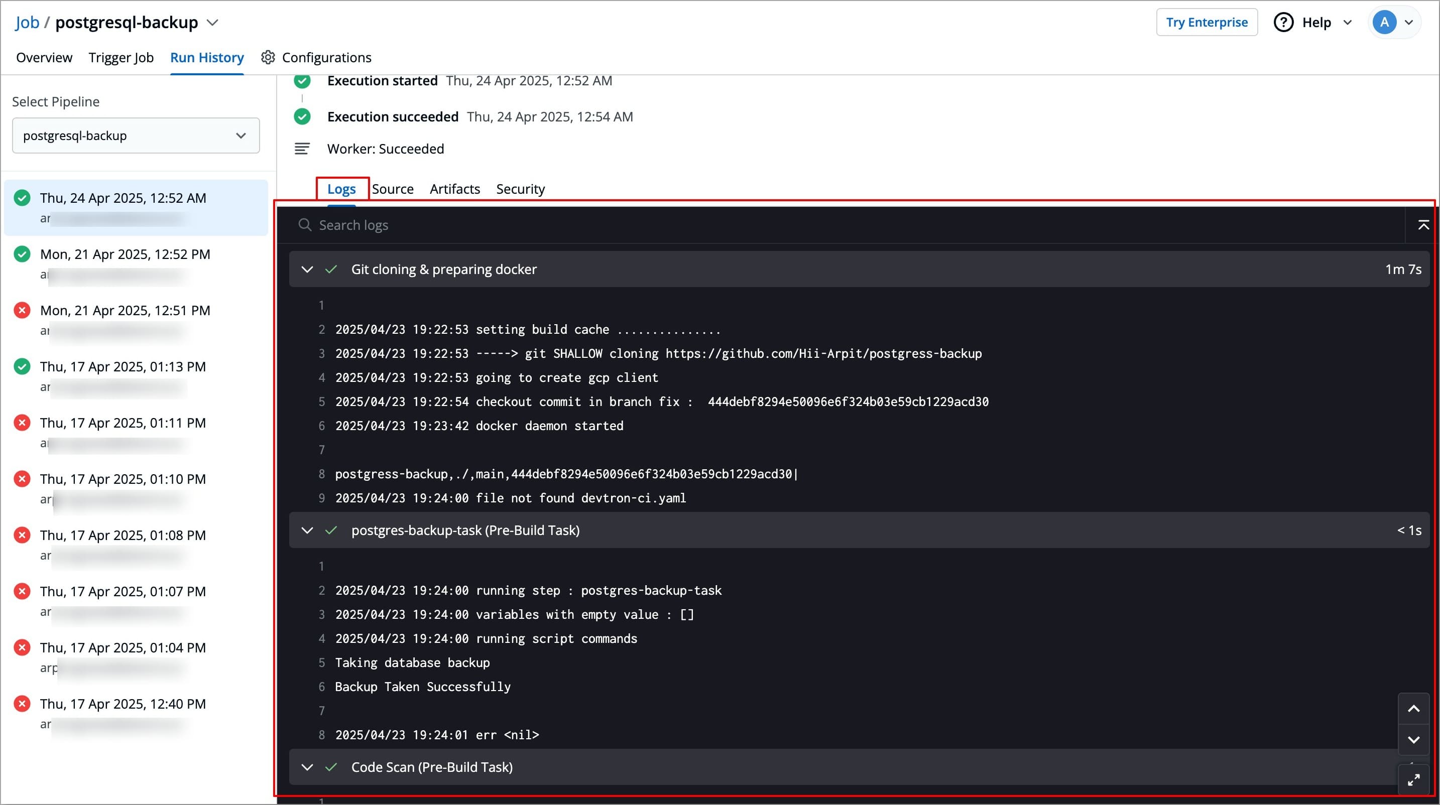Switch to the Artifacts tab
1440x805 pixels.
pos(454,189)
